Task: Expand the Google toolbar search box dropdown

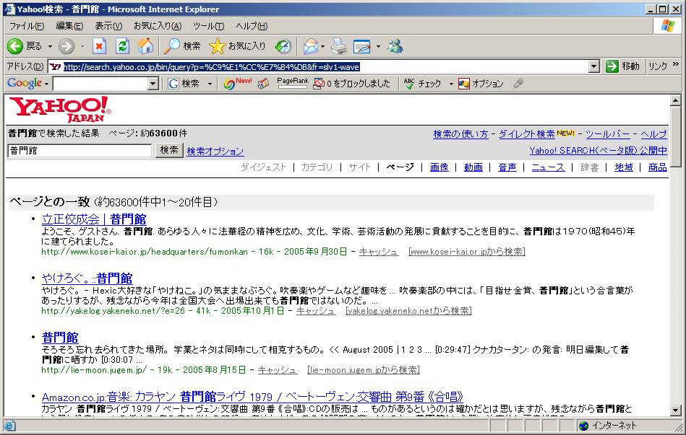Action: pos(153,84)
